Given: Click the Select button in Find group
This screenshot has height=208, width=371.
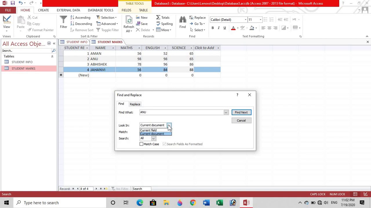Looking at the screenshot, I should pyautogui.click(x=197, y=30).
